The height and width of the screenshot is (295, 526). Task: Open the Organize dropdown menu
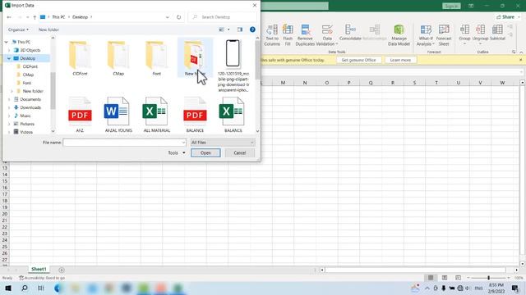click(18, 29)
